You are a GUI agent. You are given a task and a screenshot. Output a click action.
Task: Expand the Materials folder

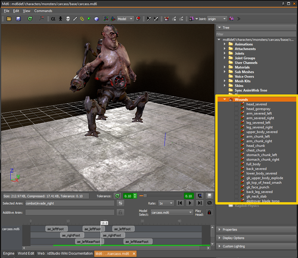pyautogui.click(x=225, y=67)
